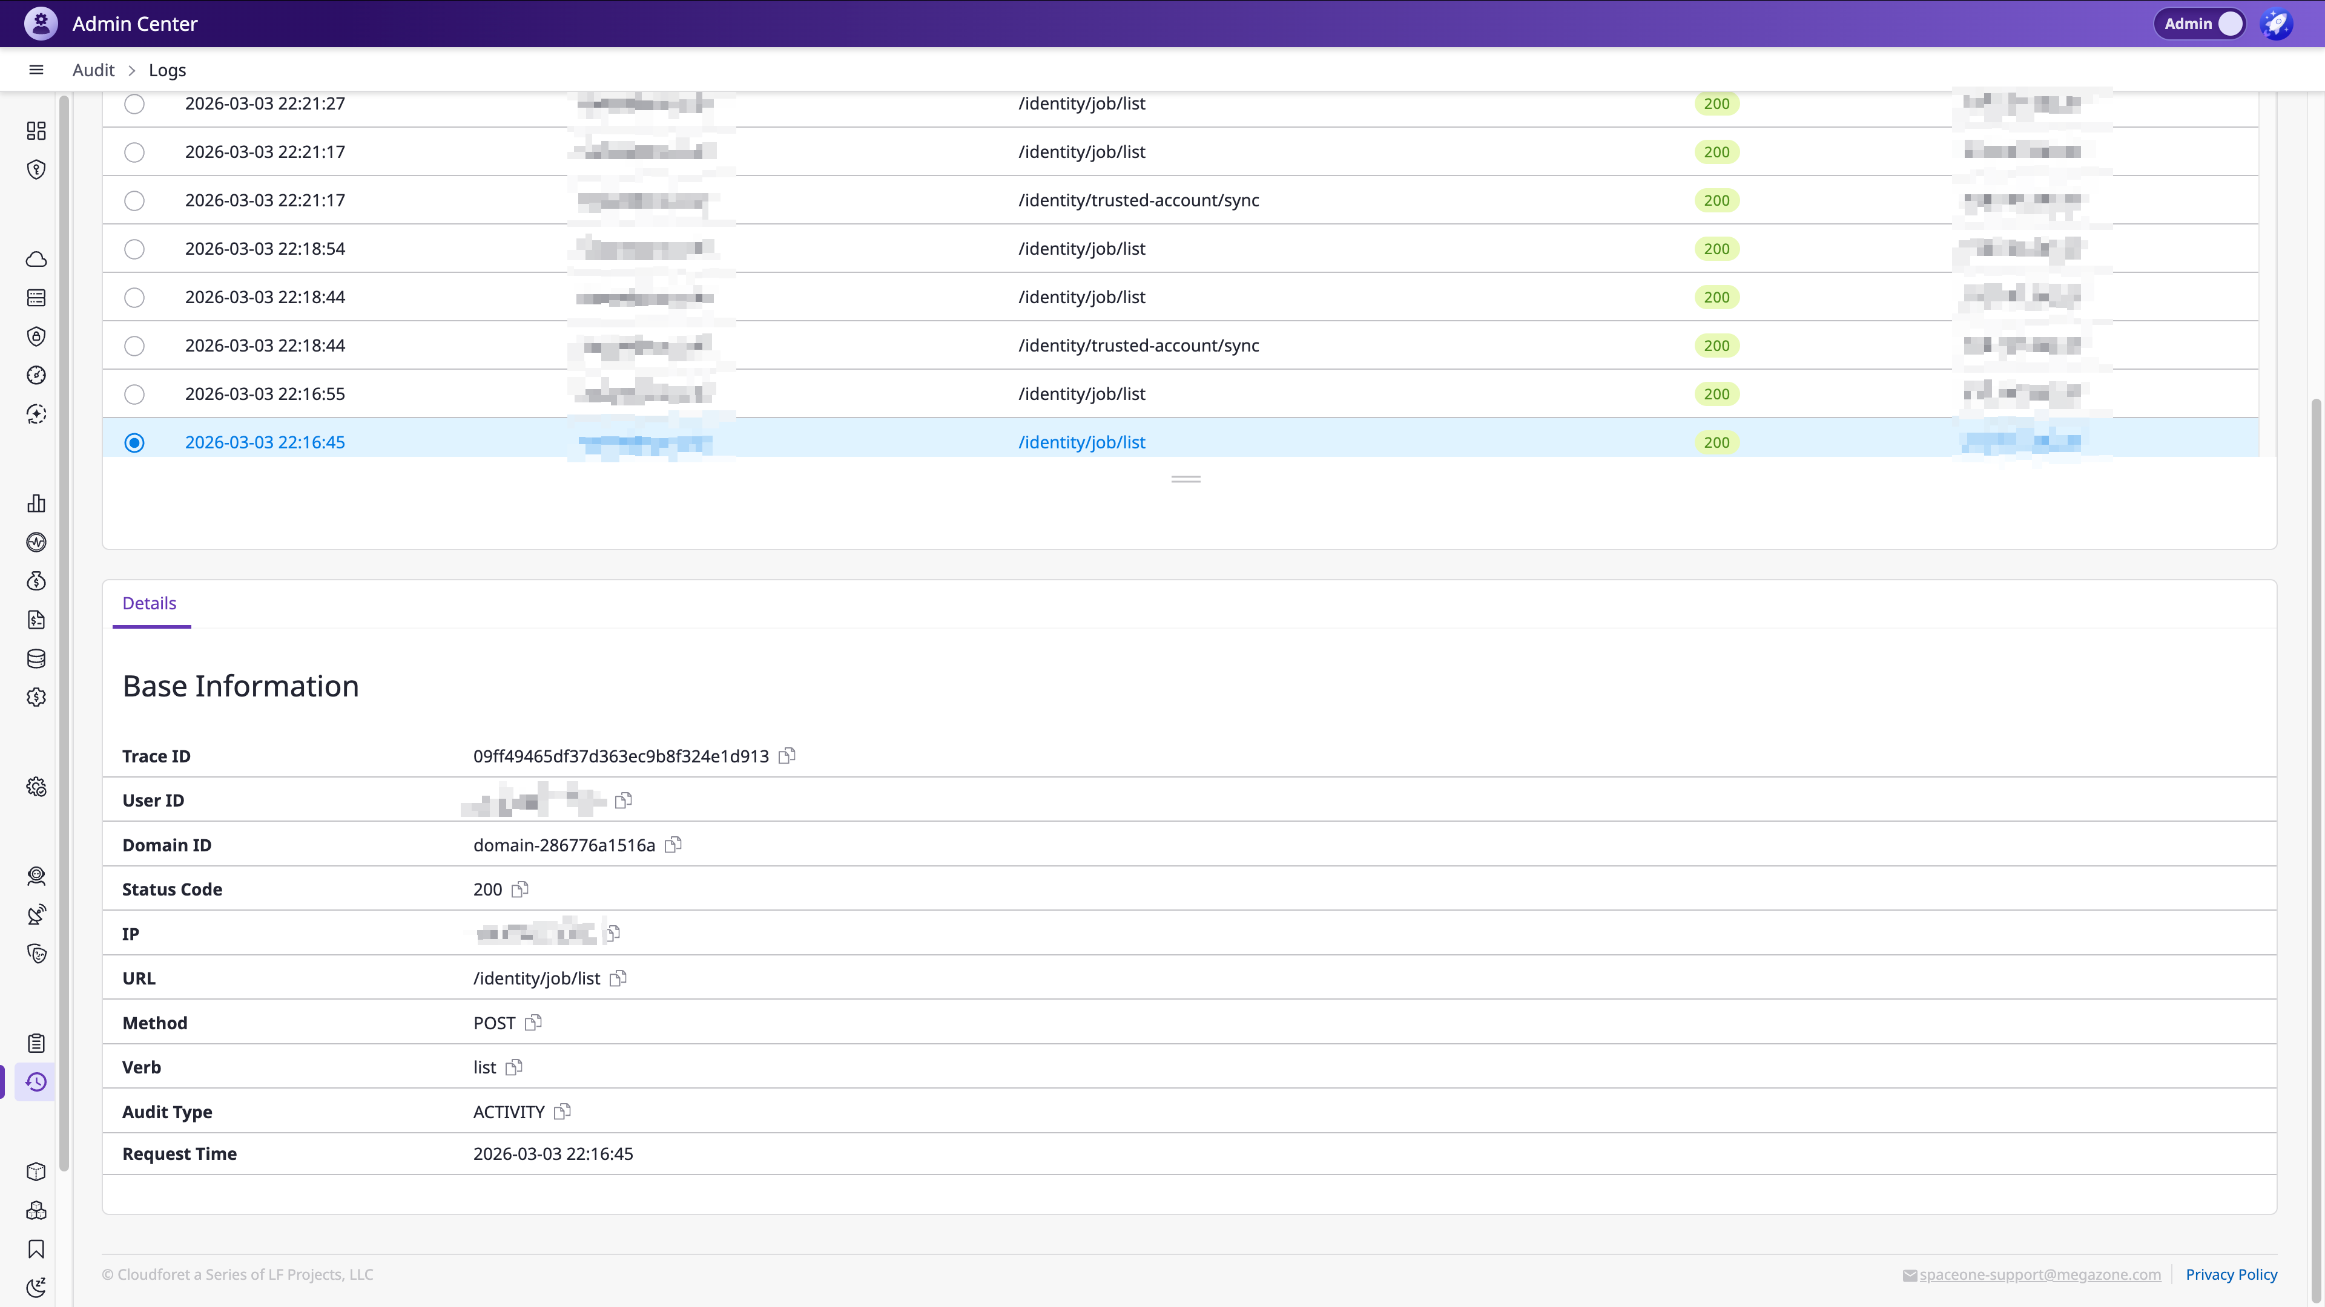Select the 22:18:54 log row radio button
This screenshot has width=2325, height=1307.
(134, 249)
